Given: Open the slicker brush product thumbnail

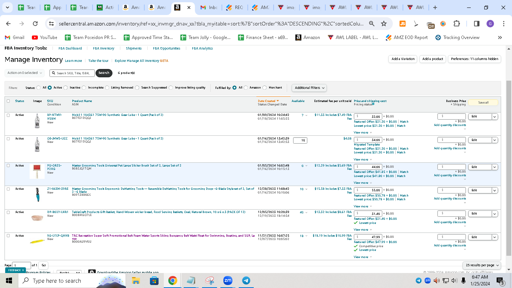Looking at the screenshot, I should 37,171.
